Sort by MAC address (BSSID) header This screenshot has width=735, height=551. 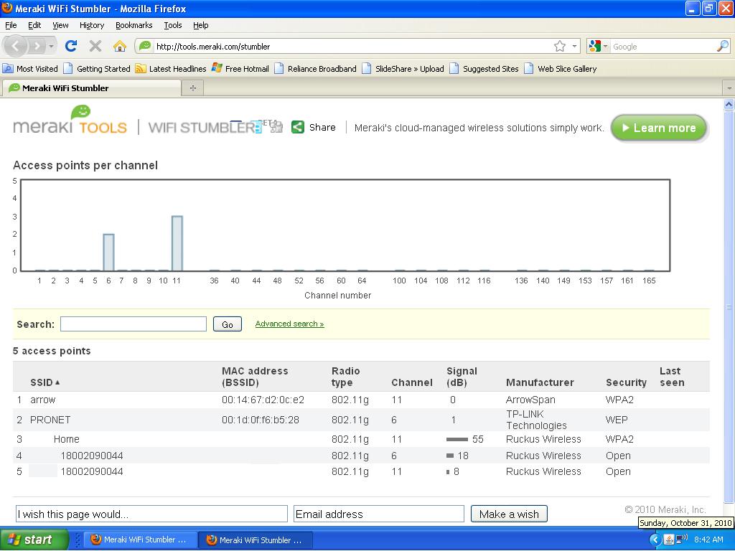click(x=255, y=377)
